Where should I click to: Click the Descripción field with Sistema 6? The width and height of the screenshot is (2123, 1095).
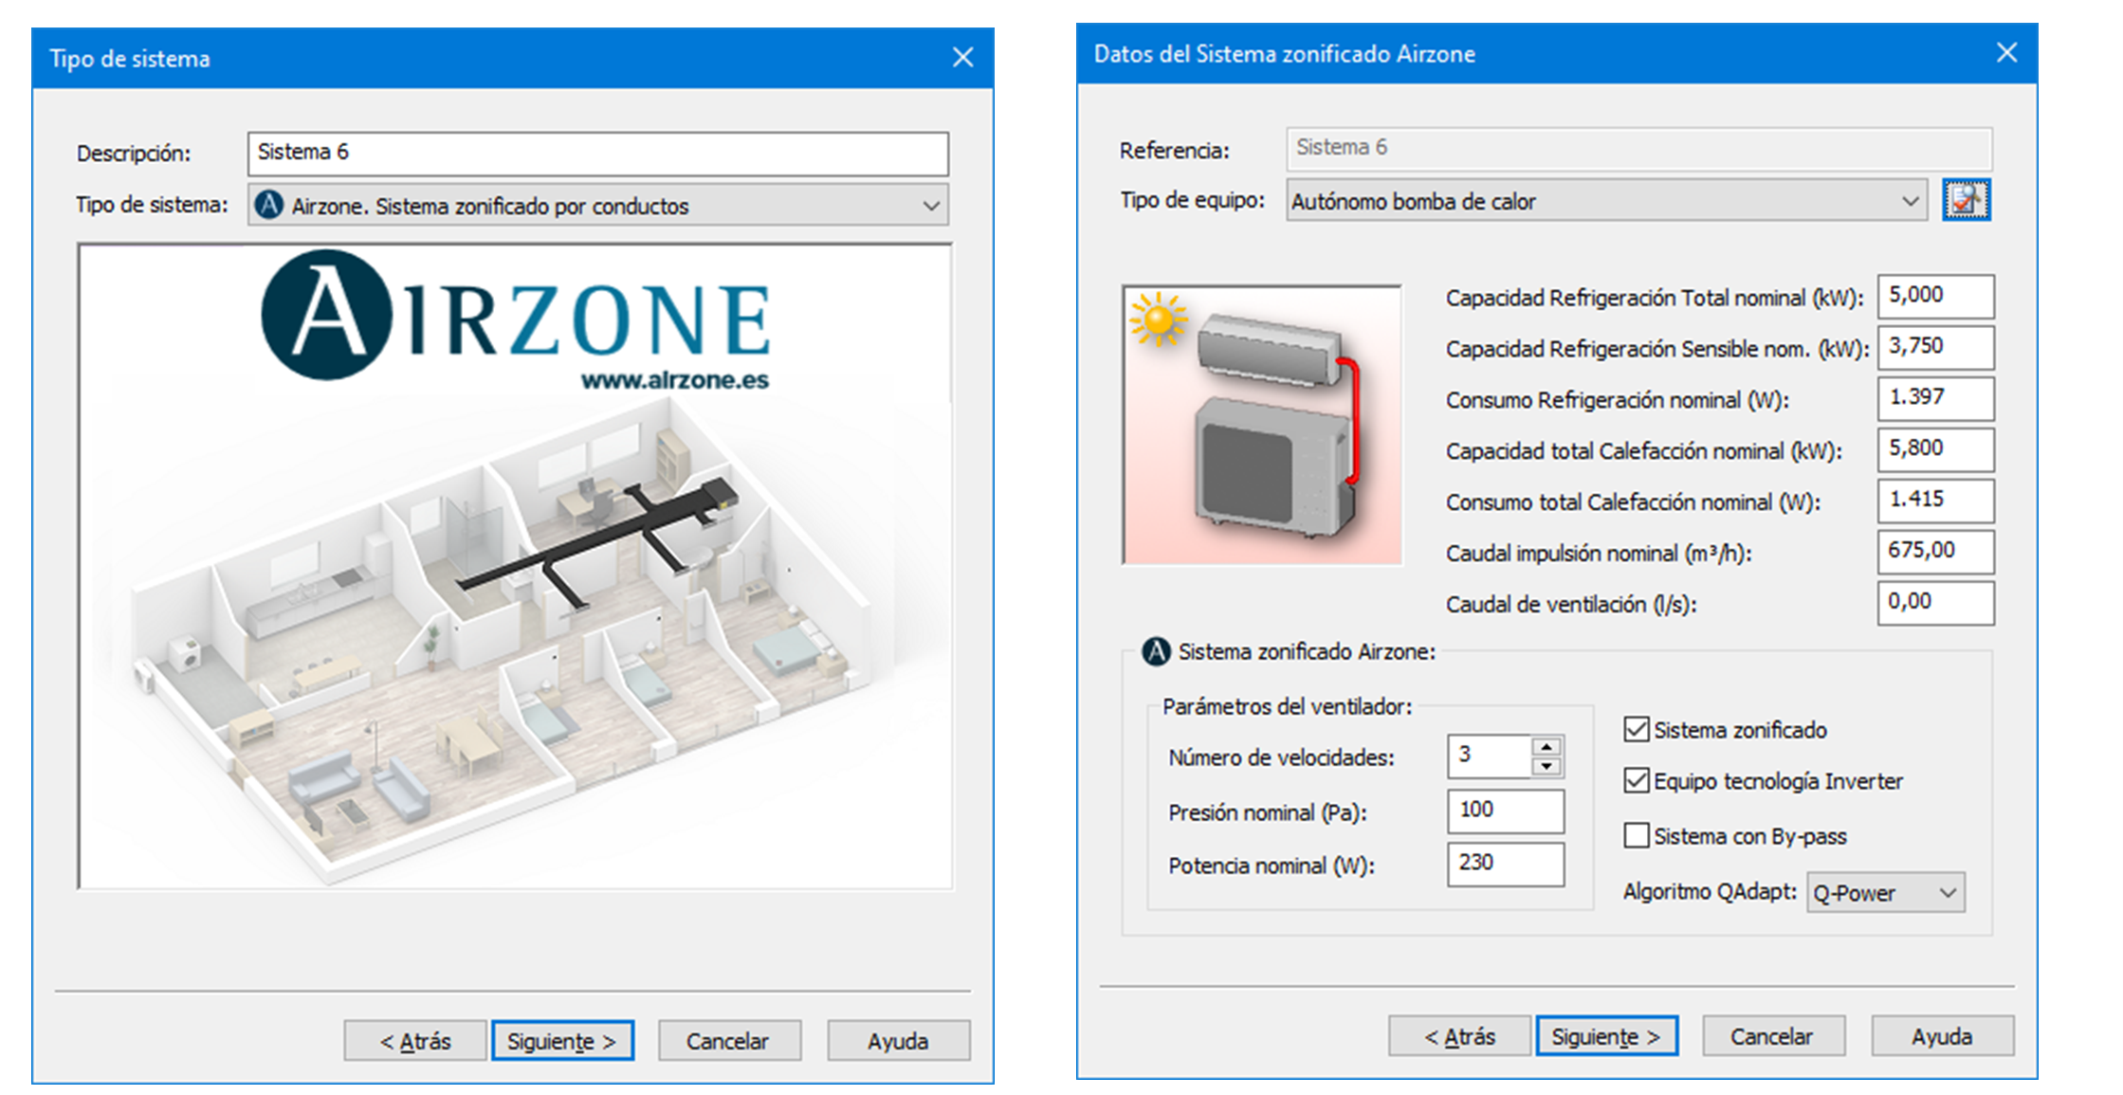(598, 153)
